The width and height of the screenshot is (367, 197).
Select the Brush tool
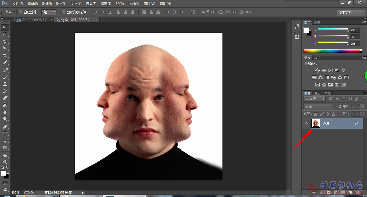tap(5, 77)
